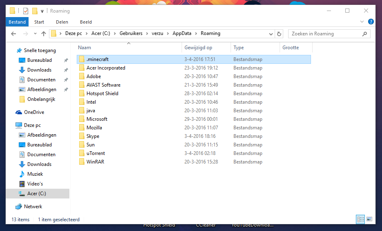This screenshot has width=382, height=231.
Task: Select Acer (C:) drive in navigation pane
Action: pos(38,194)
